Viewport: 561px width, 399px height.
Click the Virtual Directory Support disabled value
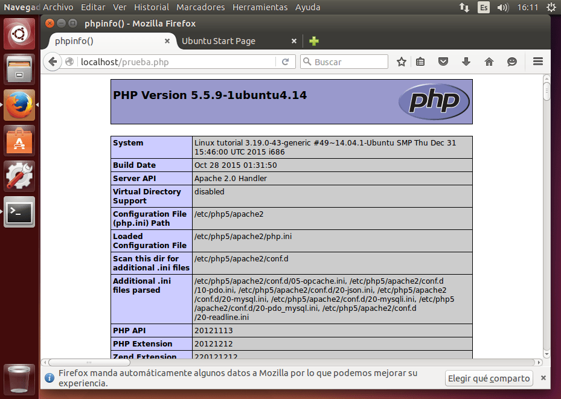pyautogui.click(x=210, y=191)
